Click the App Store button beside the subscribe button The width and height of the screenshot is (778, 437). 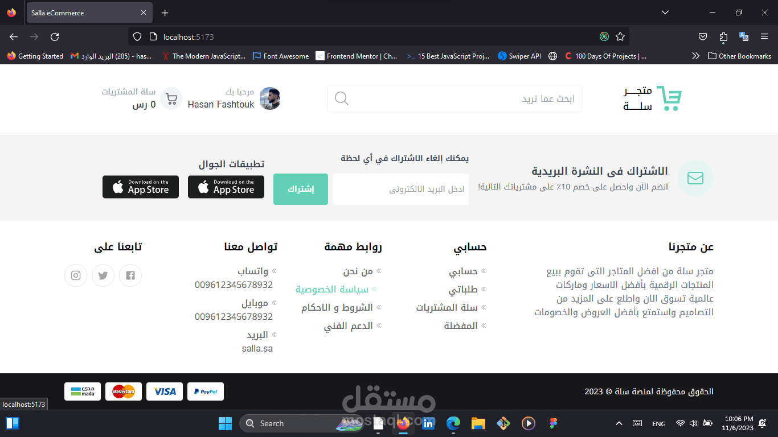(226, 187)
